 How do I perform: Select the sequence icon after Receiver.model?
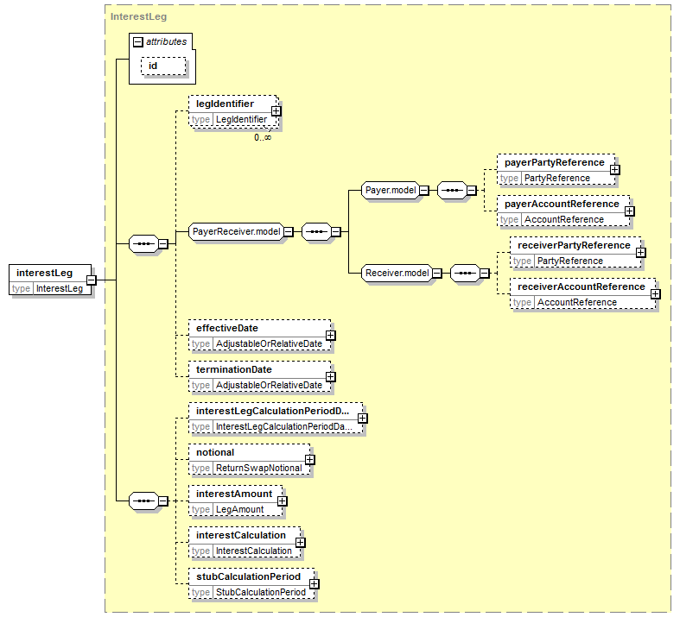pyautogui.click(x=466, y=274)
